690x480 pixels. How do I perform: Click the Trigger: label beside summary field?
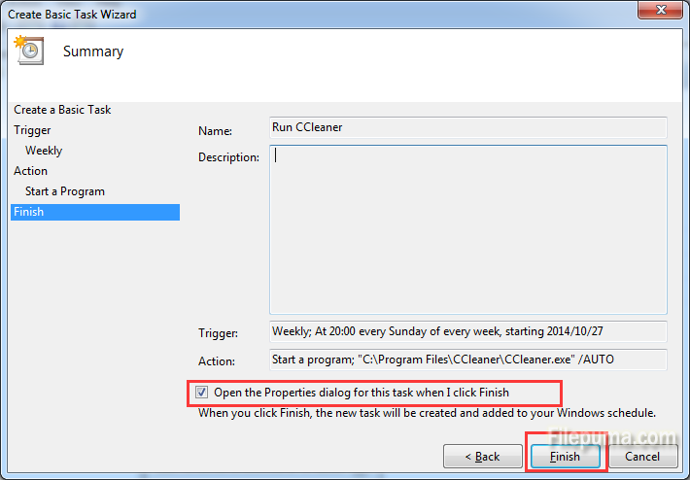pyautogui.click(x=218, y=333)
